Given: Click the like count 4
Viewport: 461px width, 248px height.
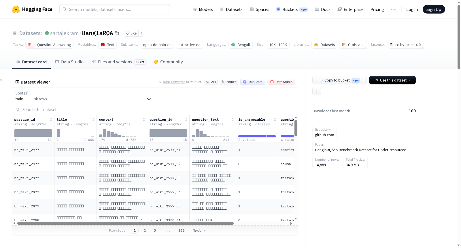Looking at the screenshot, I should [x=141, y=33].
